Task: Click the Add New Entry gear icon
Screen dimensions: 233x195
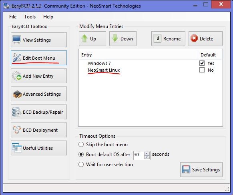Action: pos(17,76)
